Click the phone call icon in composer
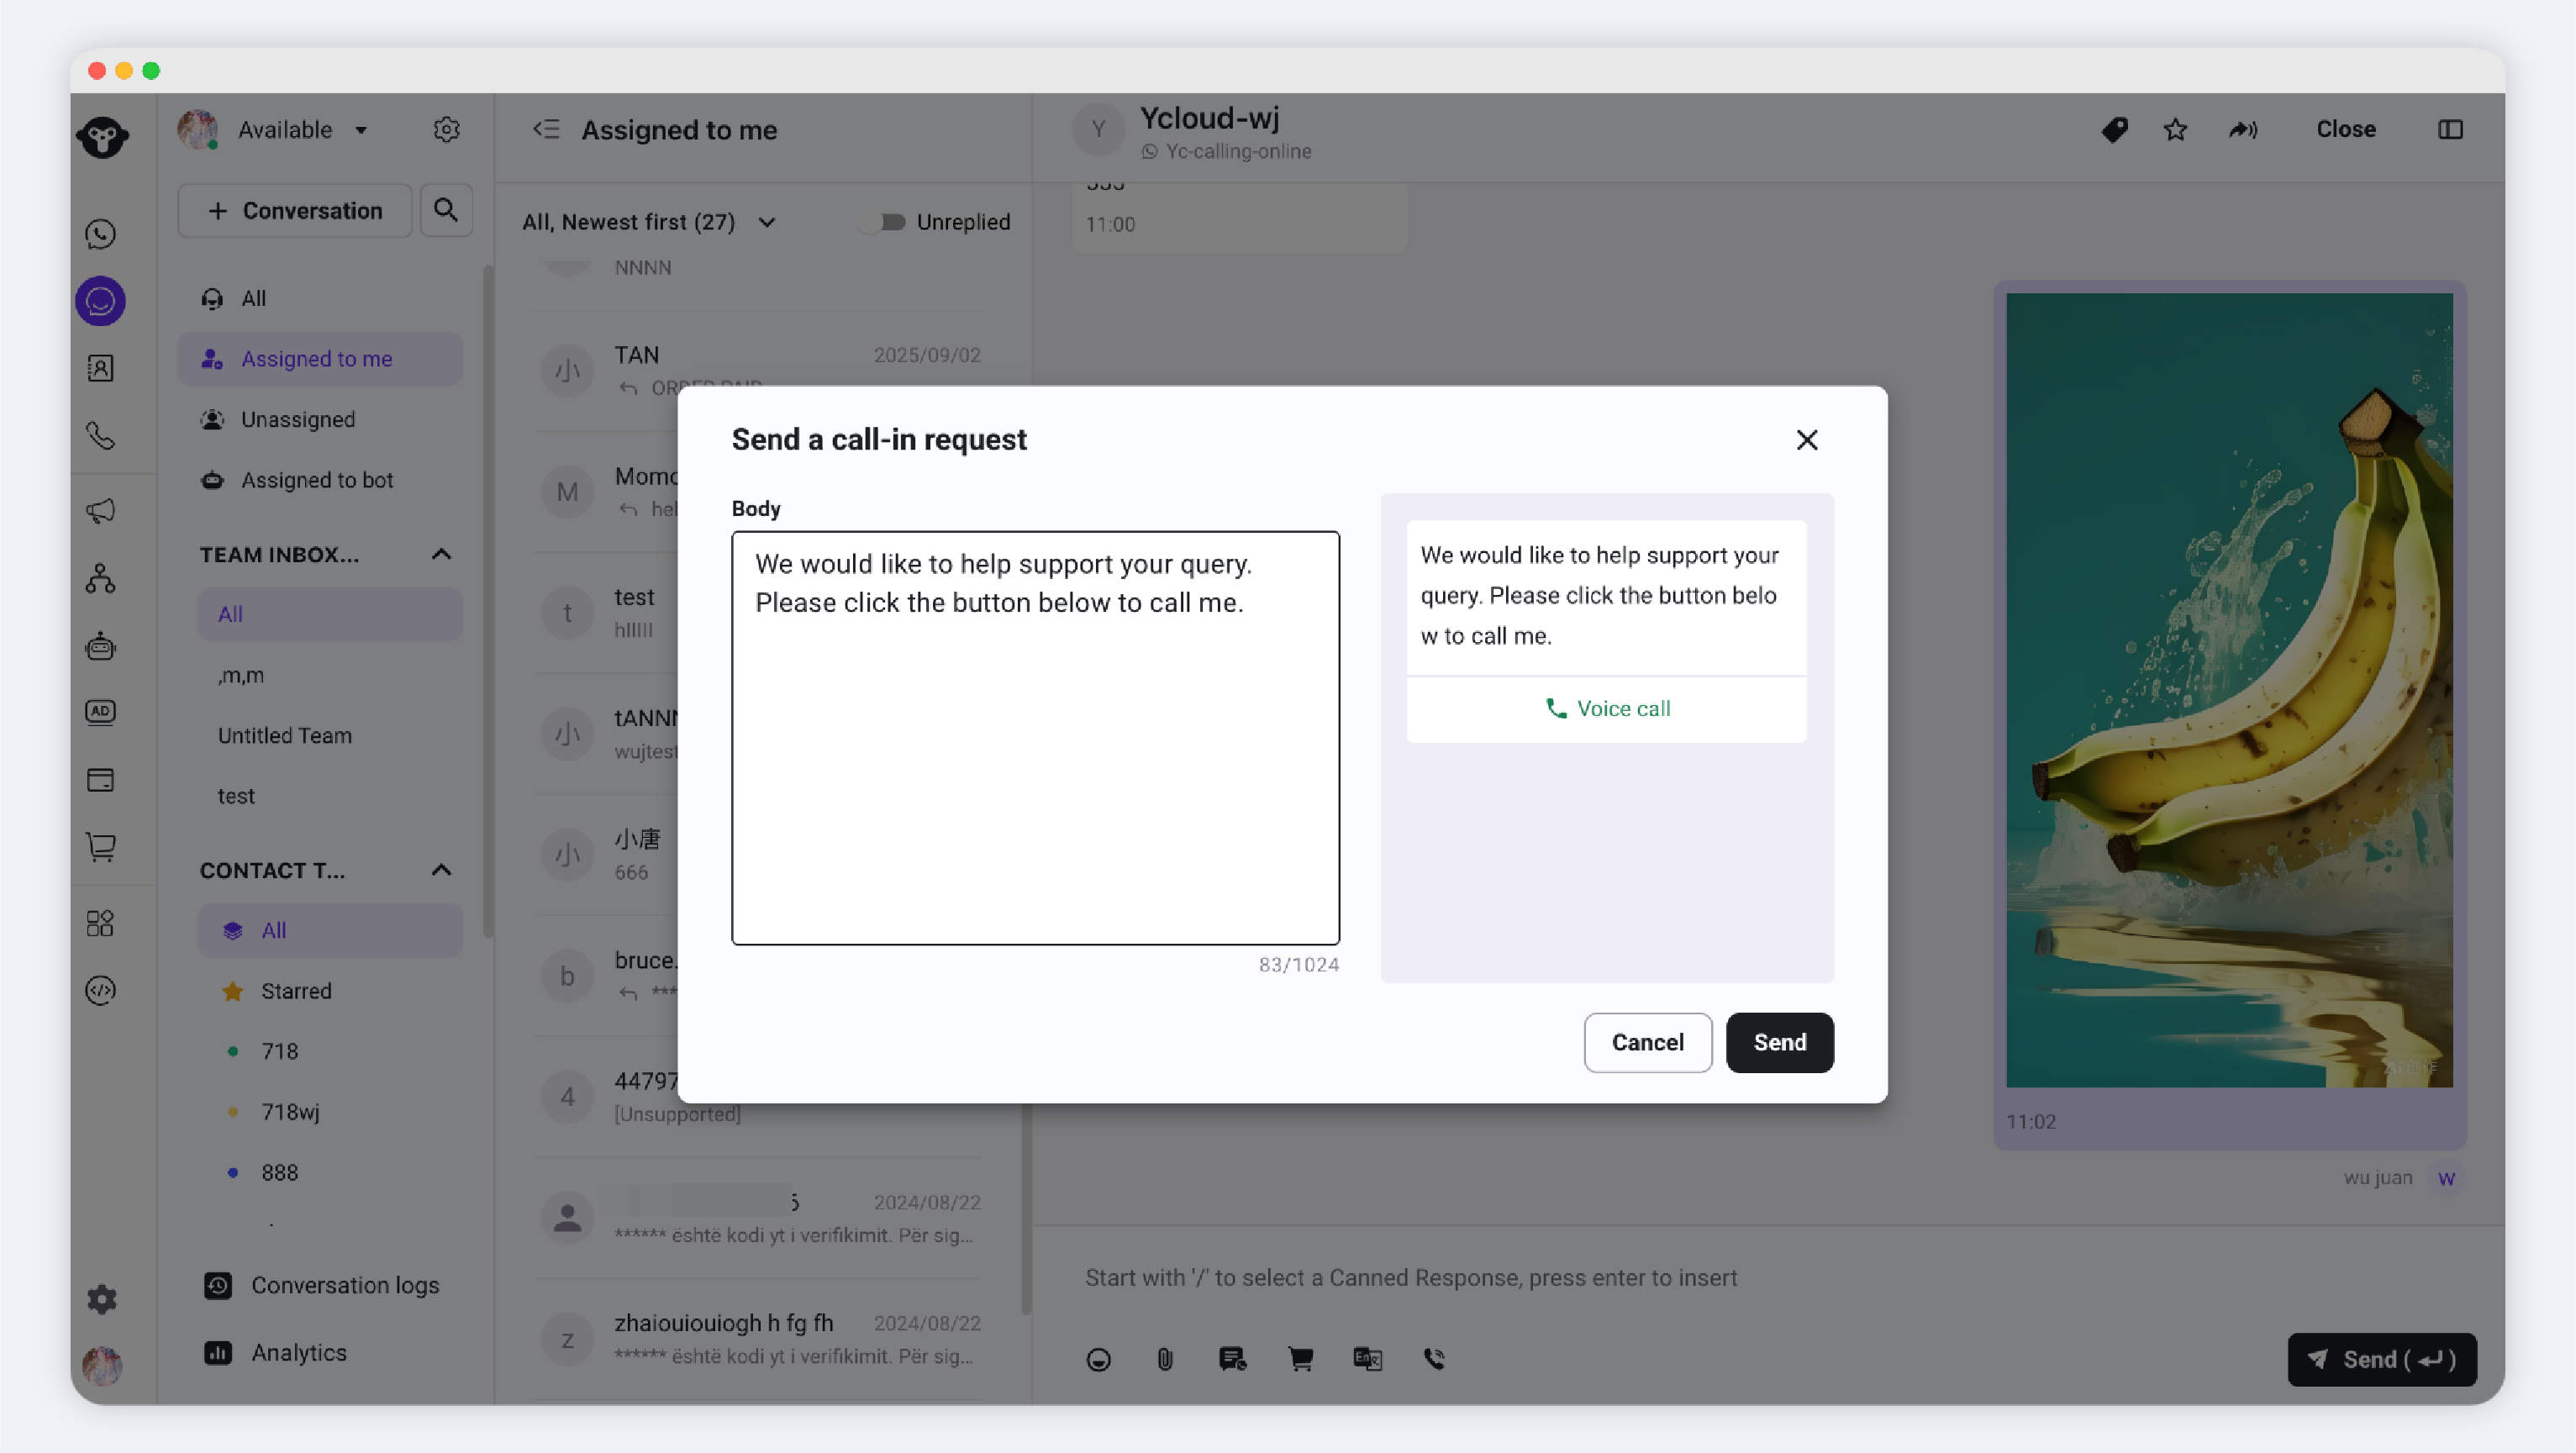Screen dimensions: 2576x1453 pyautogui.click(x=1434, y=1359)
